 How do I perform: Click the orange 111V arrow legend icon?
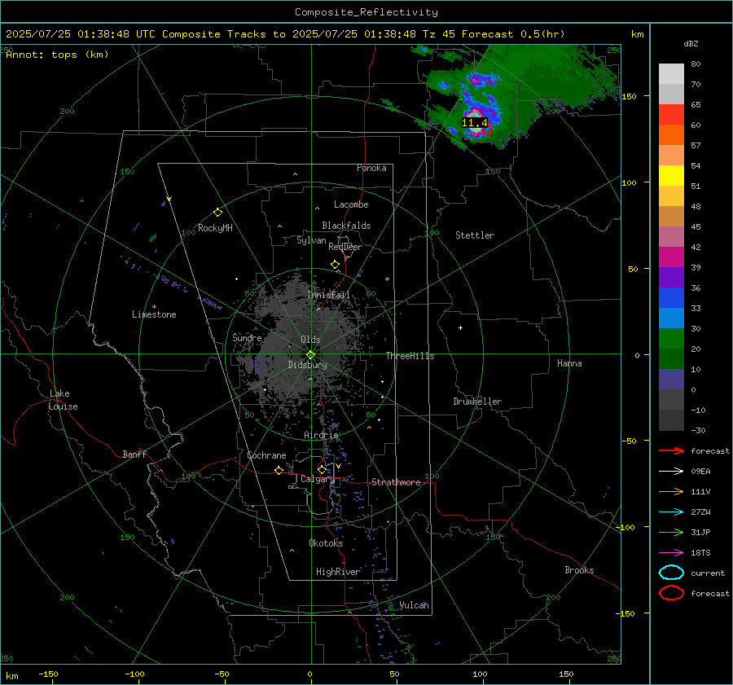[x=671, y=491]
